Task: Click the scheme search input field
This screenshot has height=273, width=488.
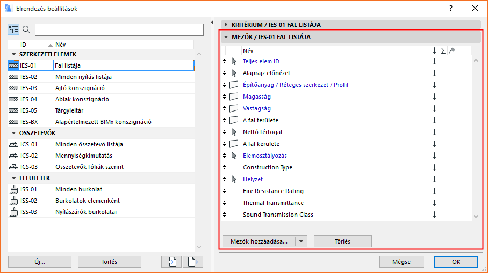Action: pos(119,29)
